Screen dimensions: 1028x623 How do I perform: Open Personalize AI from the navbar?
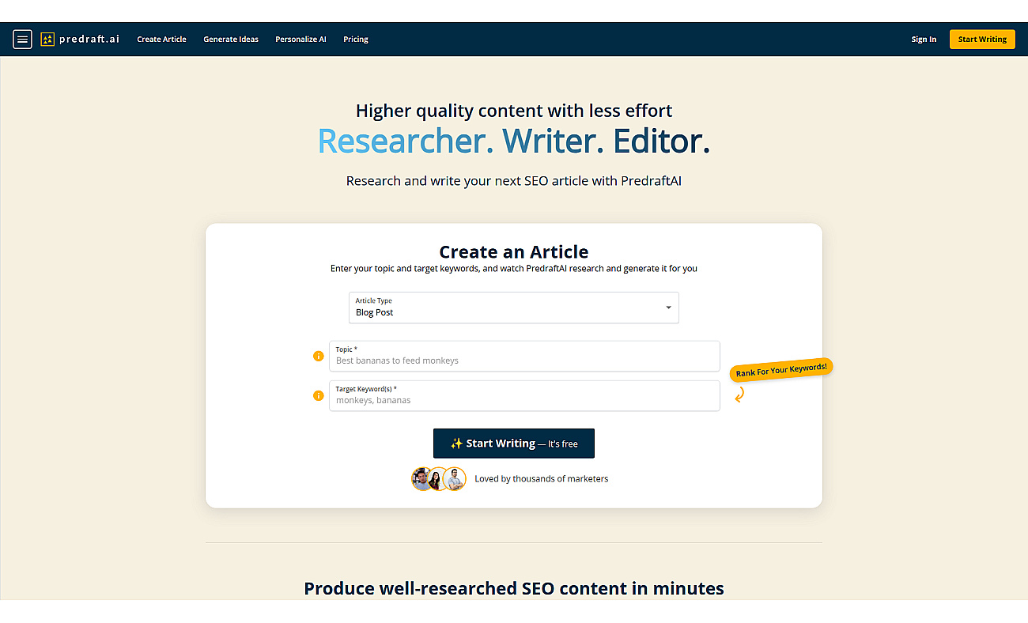(300, 40)
